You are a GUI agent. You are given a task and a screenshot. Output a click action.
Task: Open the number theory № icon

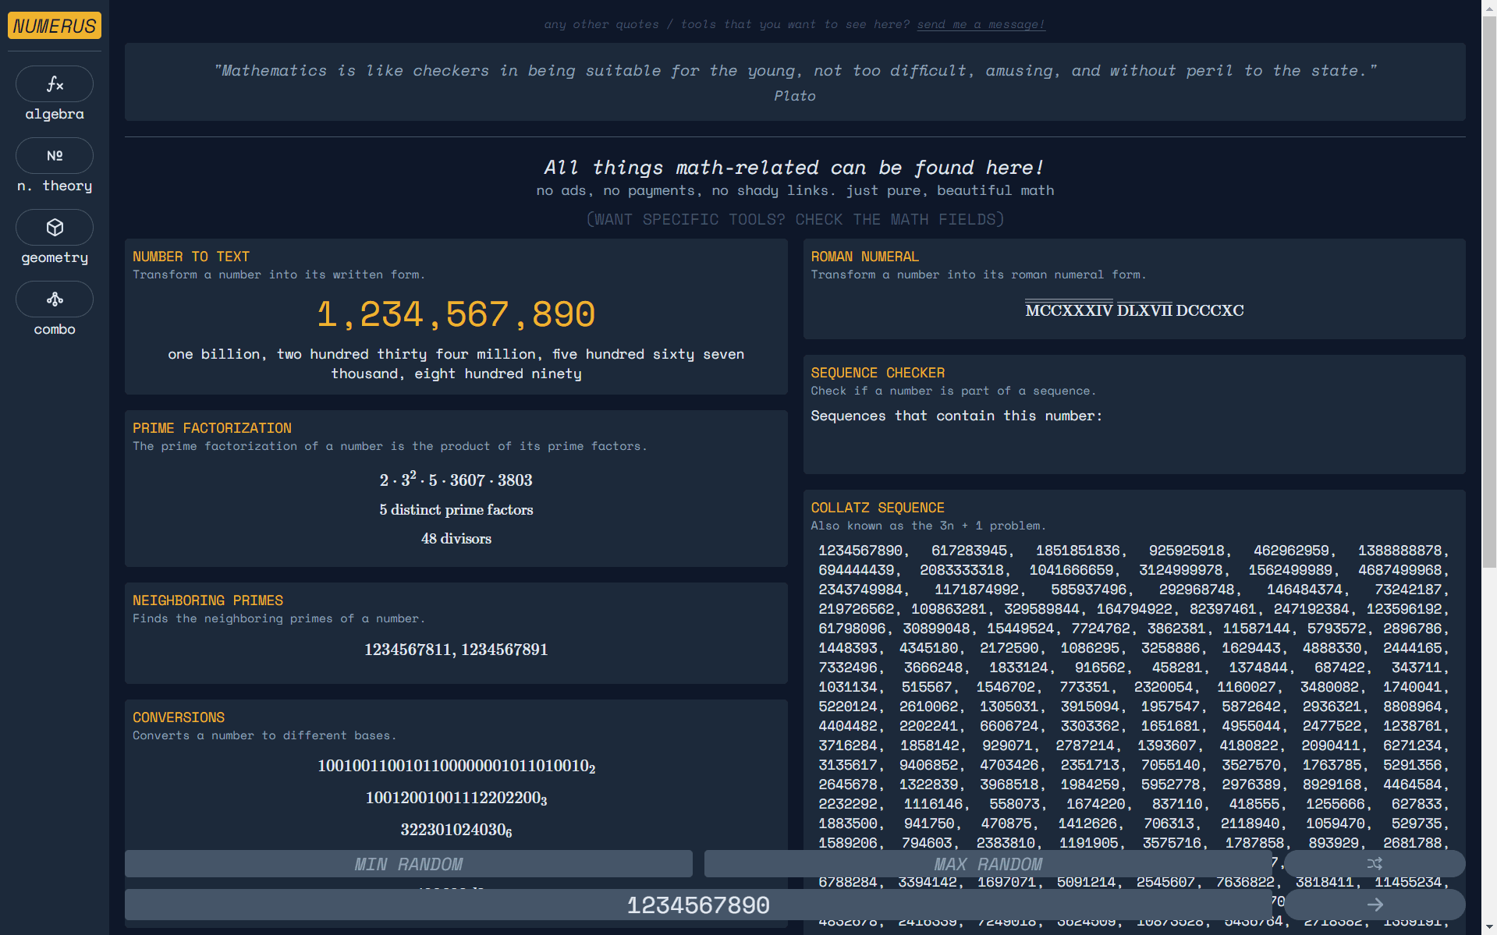55,155
